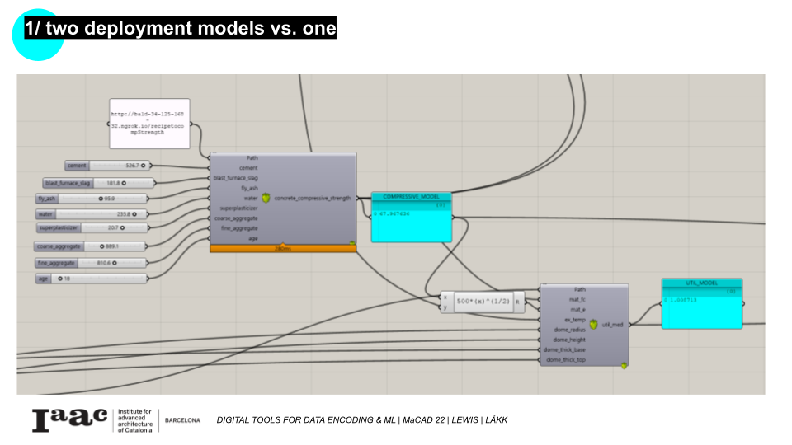Screen dimensions: 792x445
Task: Select the superplasticizer slider
Action: click(x=93, y=227)
